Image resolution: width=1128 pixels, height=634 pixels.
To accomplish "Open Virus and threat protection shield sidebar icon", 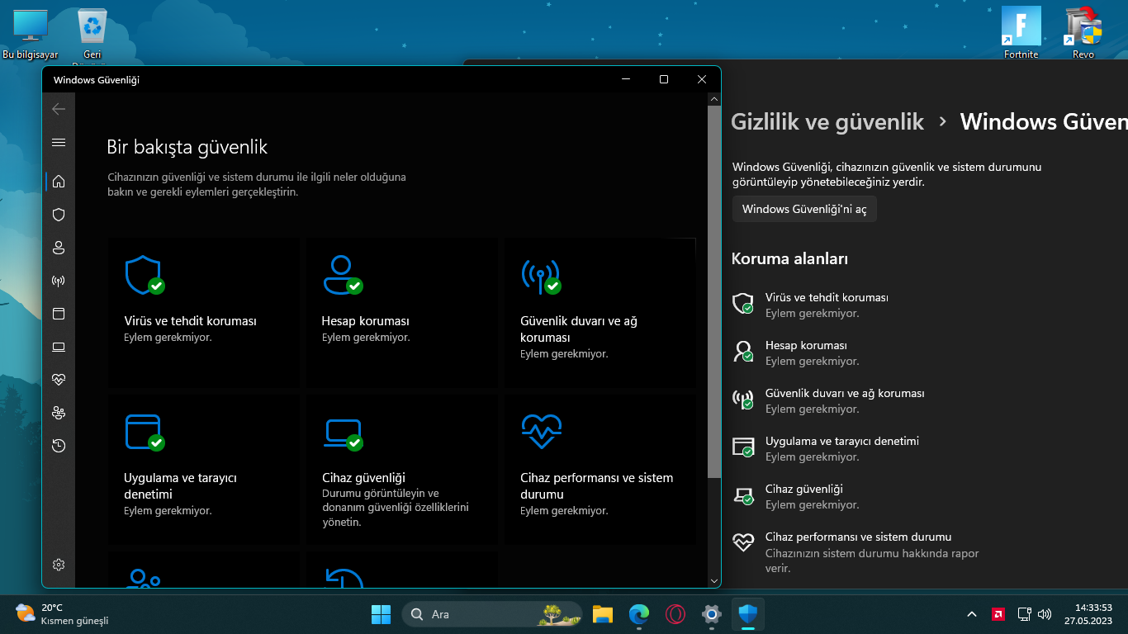I will coord(59,215).
